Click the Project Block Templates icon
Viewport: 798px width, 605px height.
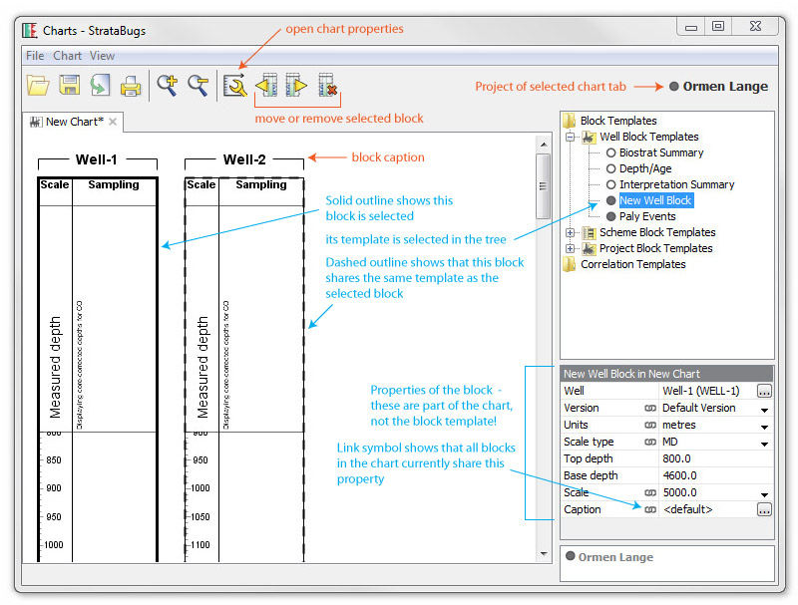[x=589, y=248]
